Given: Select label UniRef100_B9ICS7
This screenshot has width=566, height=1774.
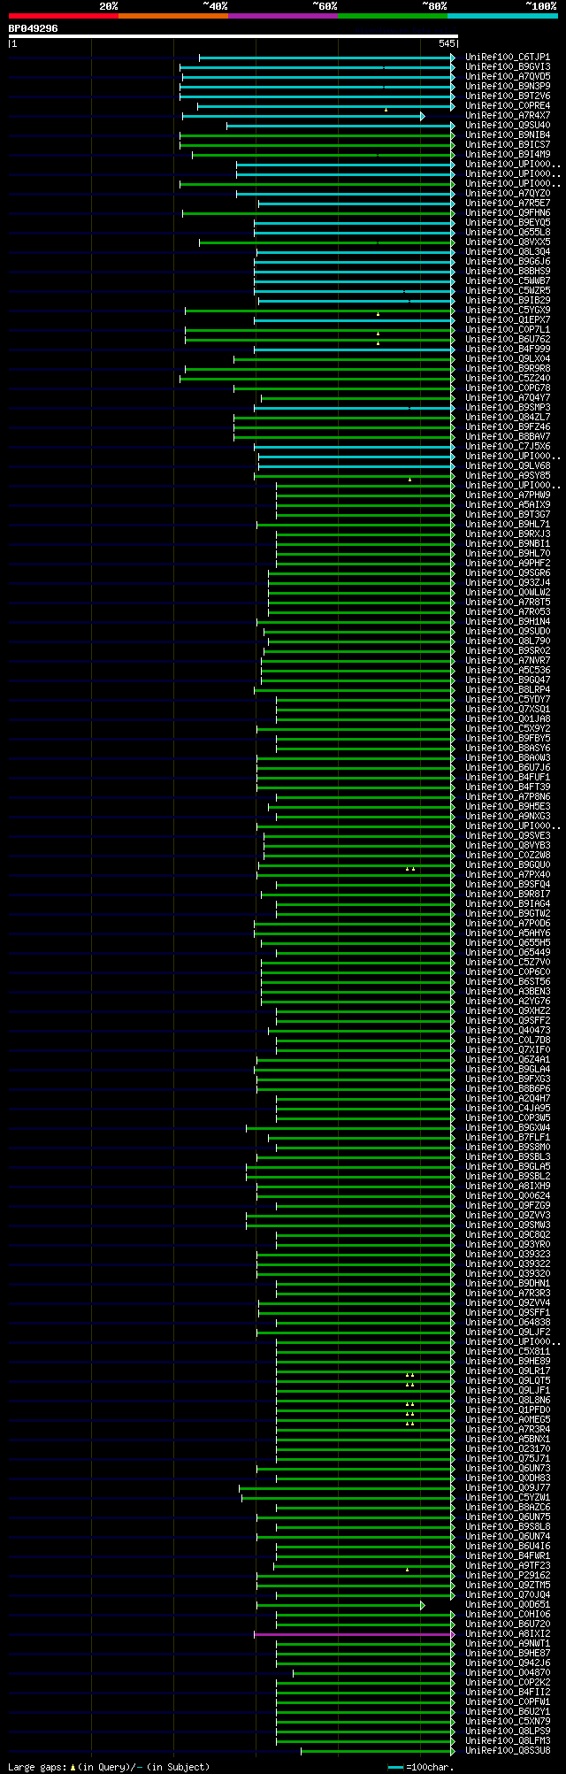Looking at the screenshot, I should tap(508, 145).
